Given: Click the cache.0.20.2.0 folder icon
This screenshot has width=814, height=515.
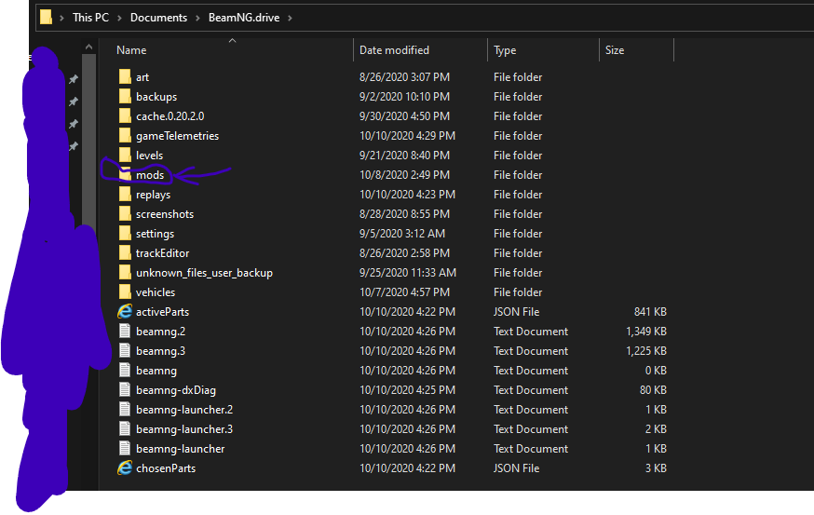Looking at the screenshot, I should 125,115.
